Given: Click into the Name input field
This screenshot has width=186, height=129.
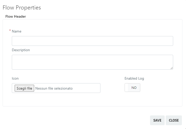Looking at the screenshot, I should [92, 41].
